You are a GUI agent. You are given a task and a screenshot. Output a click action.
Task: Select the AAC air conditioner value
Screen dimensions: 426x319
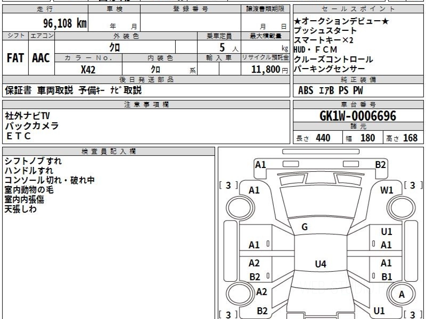coord(41,58)
